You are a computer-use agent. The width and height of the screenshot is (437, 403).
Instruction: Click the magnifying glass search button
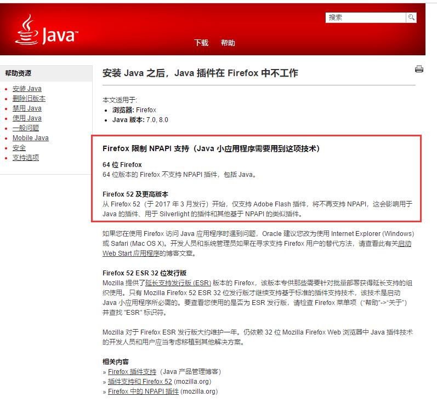point(411,18)
